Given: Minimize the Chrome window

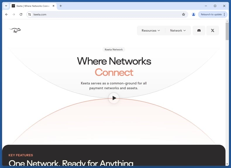Looking at the screenshot, I should 206,6.
